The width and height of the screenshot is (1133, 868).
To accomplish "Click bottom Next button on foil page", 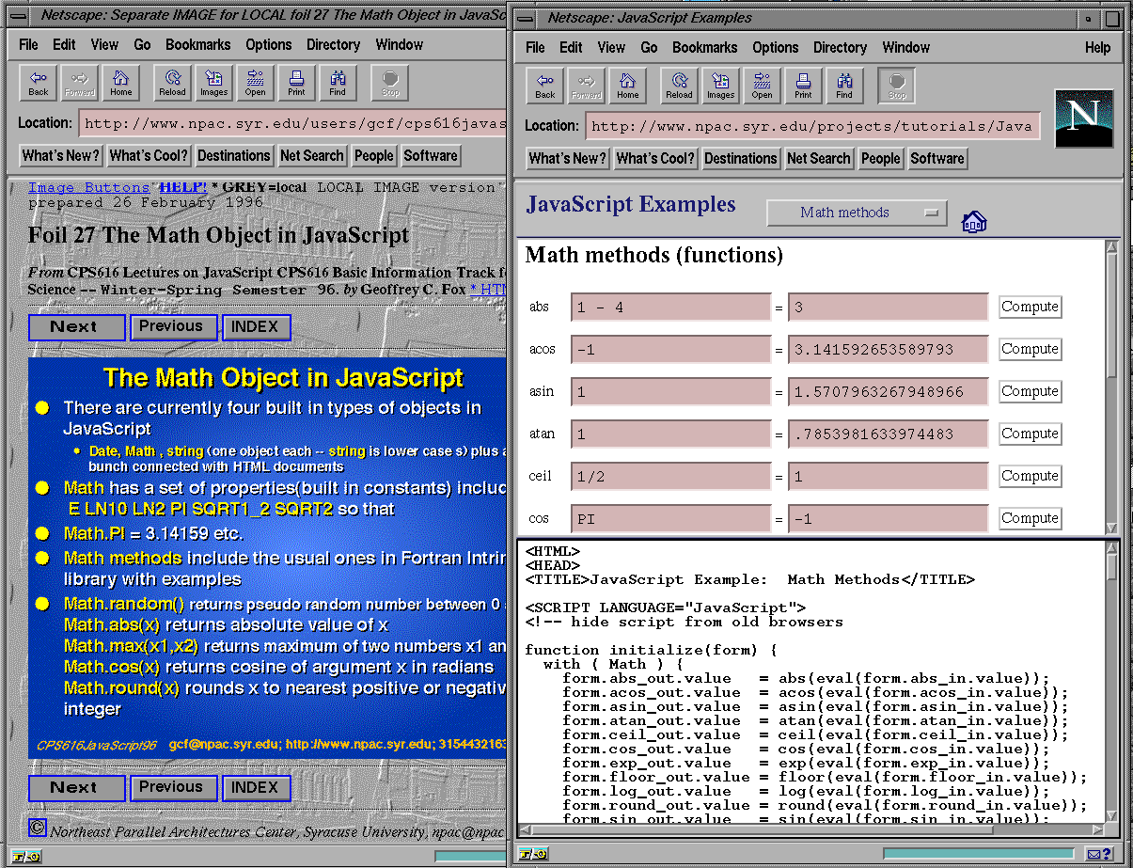I will (x=76, y=788).
